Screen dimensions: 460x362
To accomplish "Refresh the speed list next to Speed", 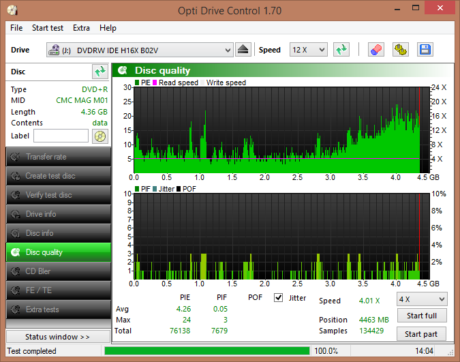I will [x=341, y=50].
